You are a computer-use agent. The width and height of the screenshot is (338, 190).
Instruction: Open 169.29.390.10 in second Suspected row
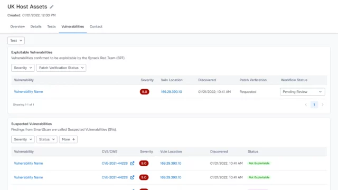pyautogui.click(x=171, y=177)
